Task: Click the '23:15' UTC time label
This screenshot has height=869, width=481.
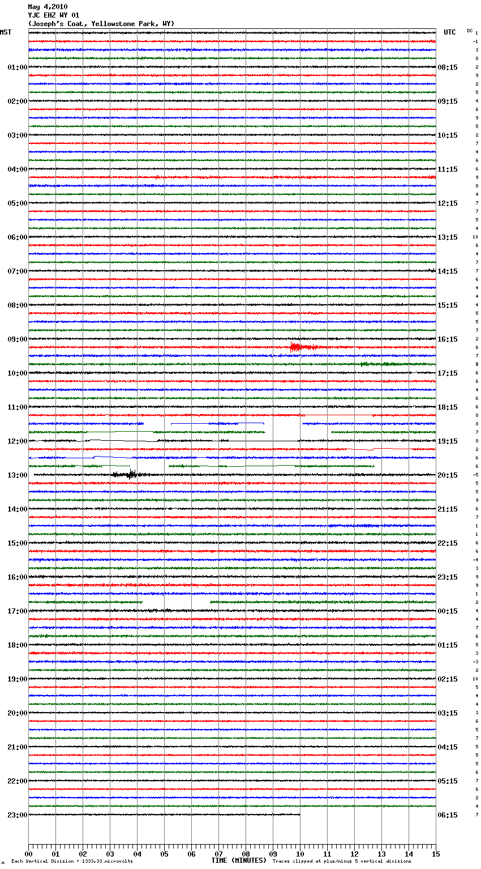Action: point(448,577)
